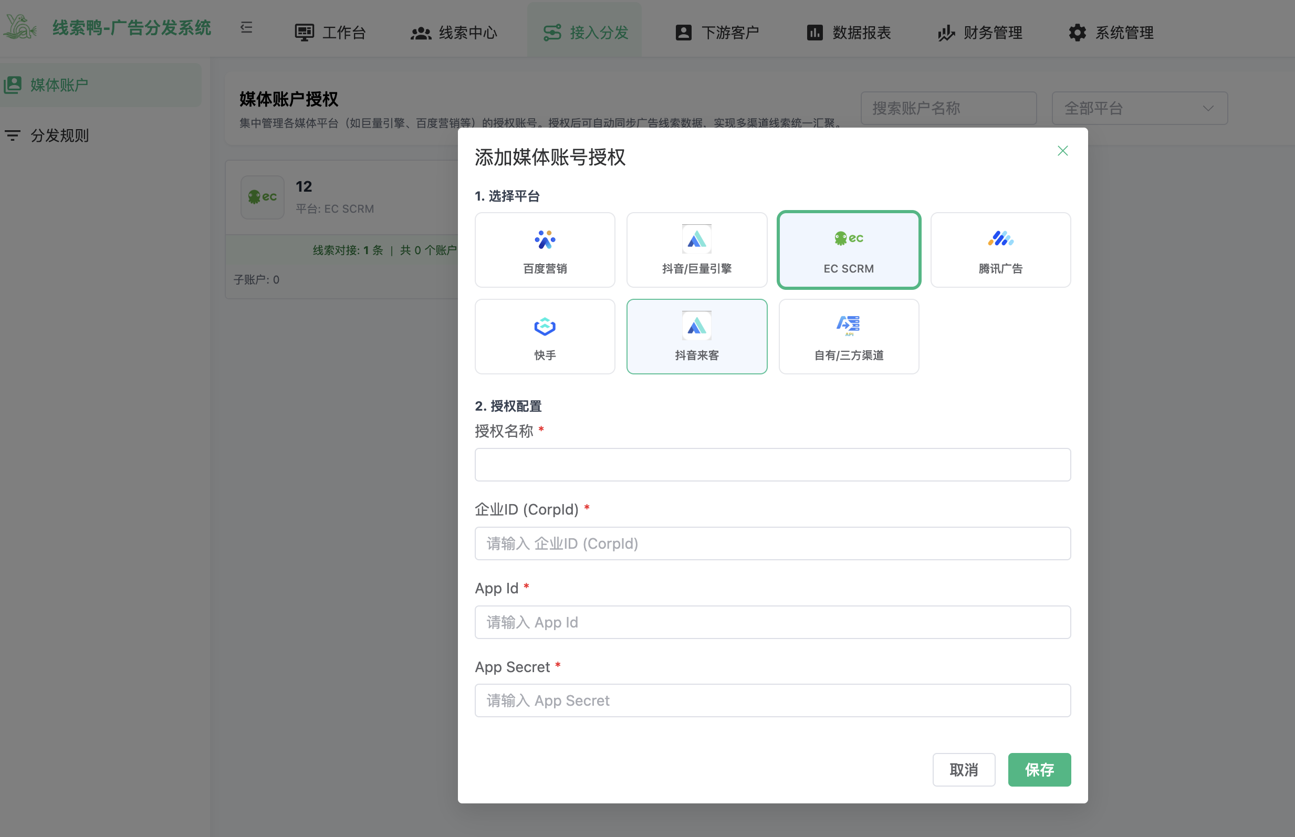Close the 添加媒体账号授权 dialog
This screenshot has width=1295, height=837.
point(1062,151)
